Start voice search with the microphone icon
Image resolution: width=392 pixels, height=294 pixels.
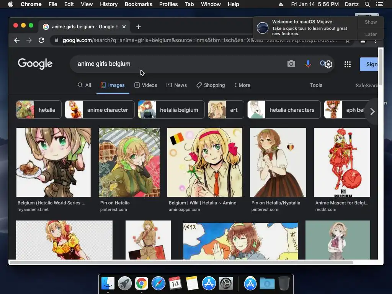coord(308,64)
